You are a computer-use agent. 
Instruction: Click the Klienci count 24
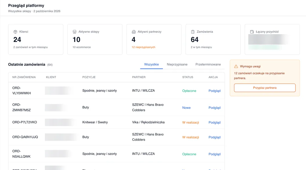coord(17,40)
